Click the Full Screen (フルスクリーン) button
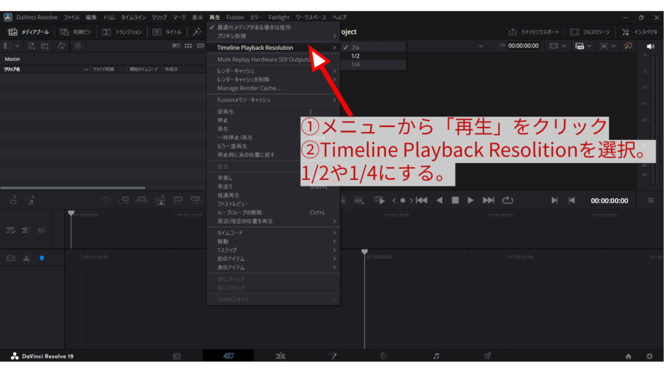 pos(590,32)
